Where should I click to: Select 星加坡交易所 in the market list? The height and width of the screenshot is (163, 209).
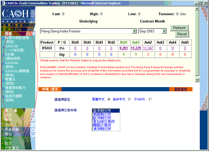106,122
